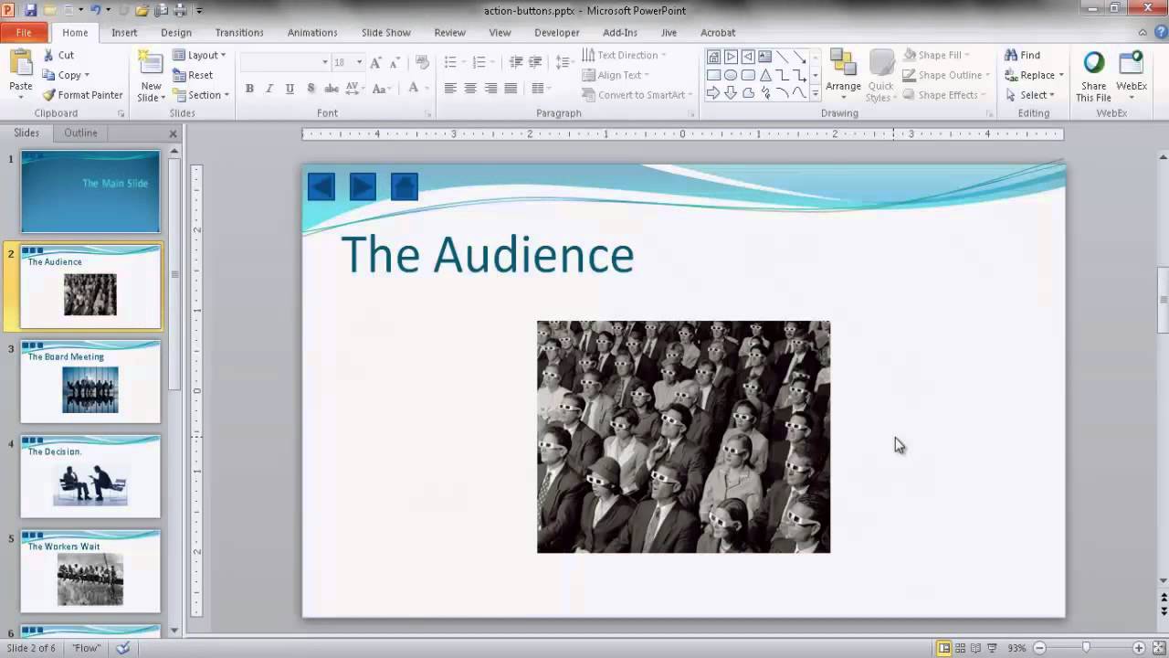Open the Layout dropdown
This screenshot has width=1169, height=658.
click(x=199, y=55)
